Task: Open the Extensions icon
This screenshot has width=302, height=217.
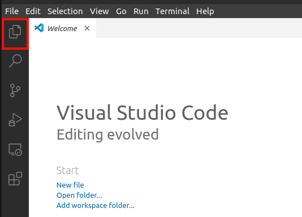Action: click(x=15, y=179)
